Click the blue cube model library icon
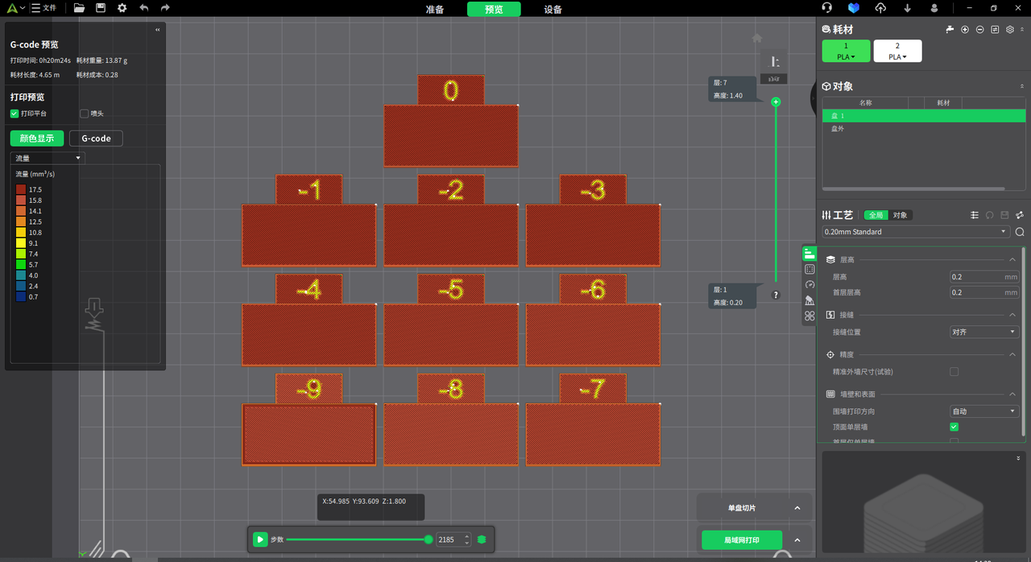This screenshot has width=1031, height=562. [853, 8]
